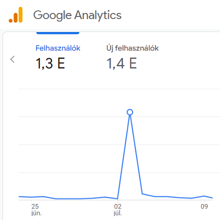Click the 02 júl. axis label
Viewport: 220px width, 220px height.
pos(117,209)
